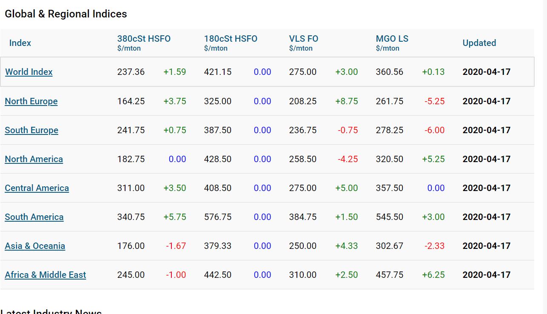Select Asia & Oceania 380cSt price 176.00

[131, 246]
